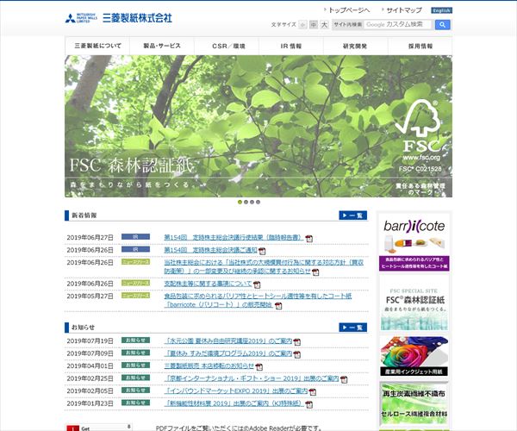Open CSR／環境 menu
The image size is (517, 431).
(x=227, y=46)
